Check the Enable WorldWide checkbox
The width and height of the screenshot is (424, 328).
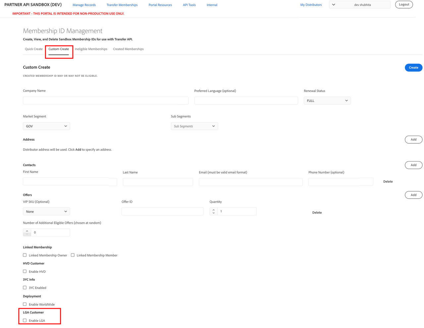(x=25, y=304)
